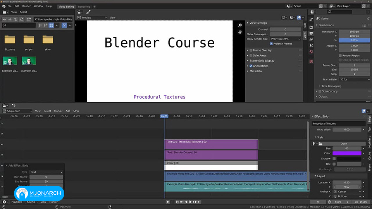This screenshot has width=372, height=209.
Task: Enable text Shadow checkbox
Action: (334, 159)
